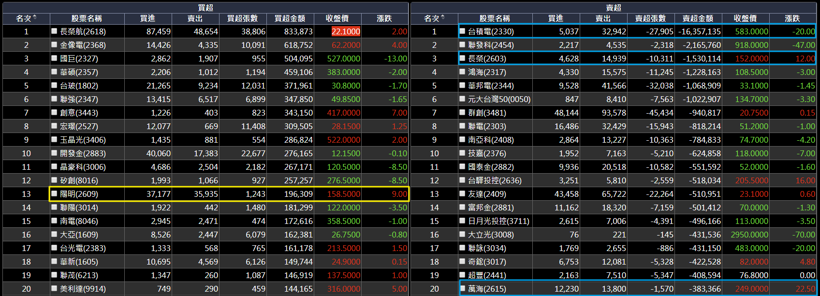Open stock 華新(1605)
The height and width of the screenshot is (296, 820).
pyautogui.click(x=79, y=262)
